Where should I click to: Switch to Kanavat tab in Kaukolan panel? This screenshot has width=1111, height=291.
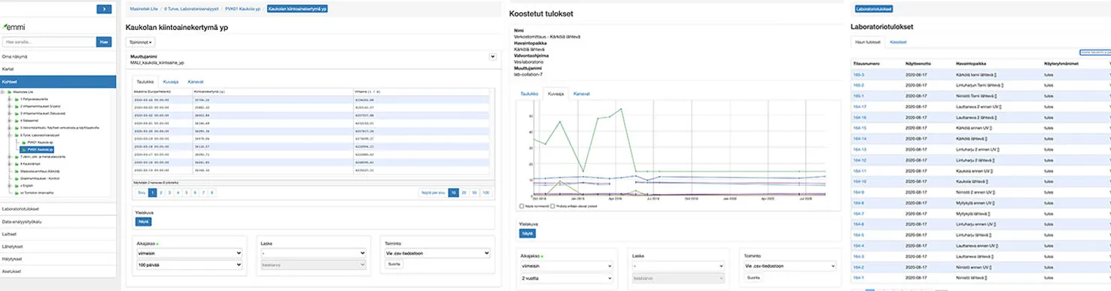point(196,81)
